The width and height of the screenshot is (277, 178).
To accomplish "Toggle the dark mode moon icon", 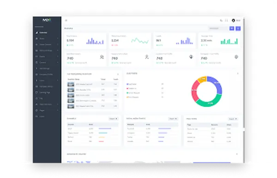I will (221, 20).
